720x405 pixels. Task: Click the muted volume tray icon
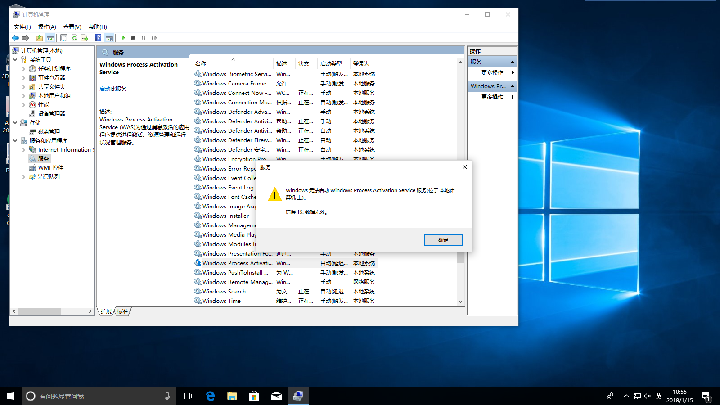(648, 396)
